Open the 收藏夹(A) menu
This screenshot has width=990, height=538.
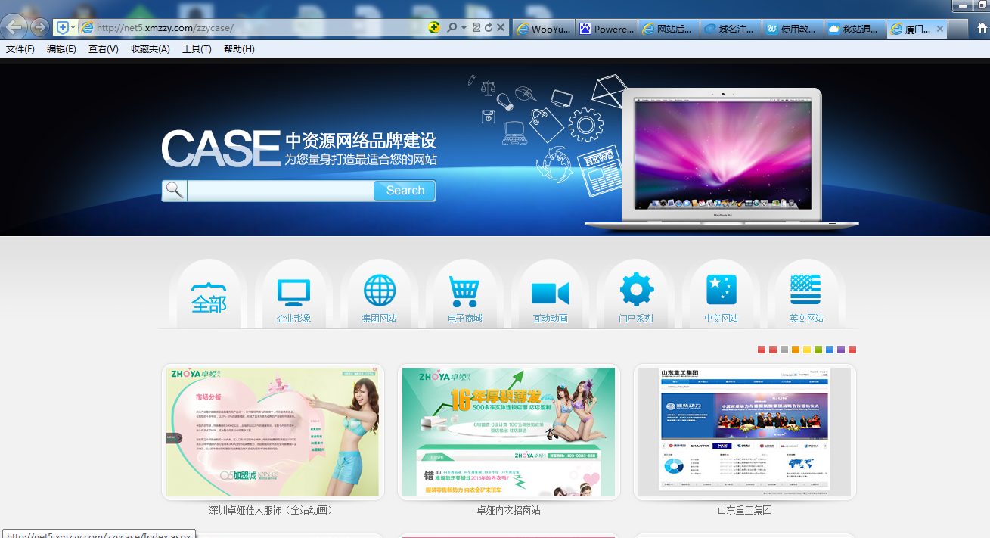(x=150, y=49)
